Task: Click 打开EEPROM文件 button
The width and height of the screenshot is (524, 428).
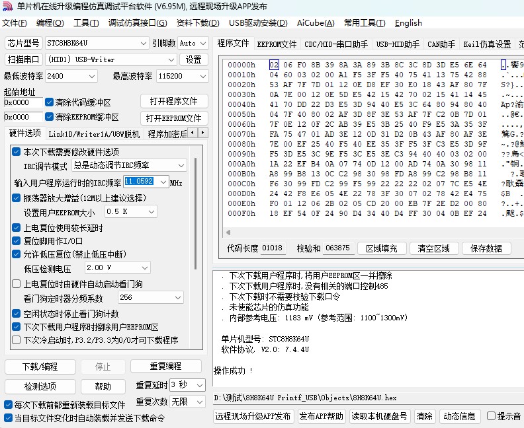Action: pyautogui.click(x=174, y=118)
